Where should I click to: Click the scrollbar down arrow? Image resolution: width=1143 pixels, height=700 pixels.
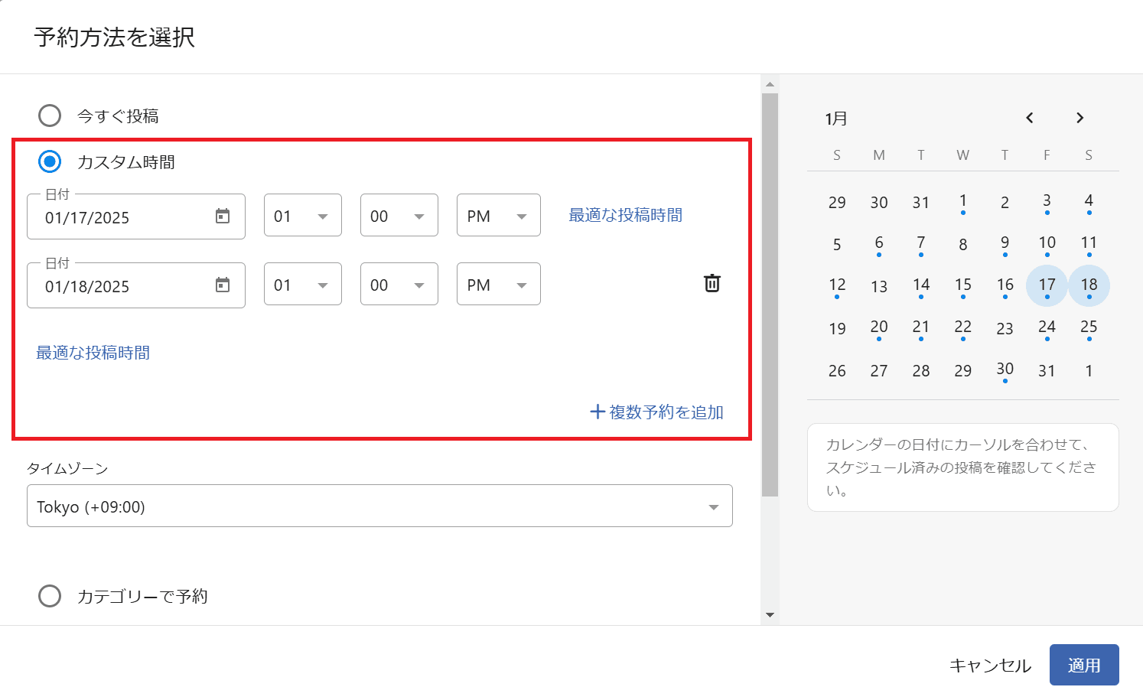[770, 615]
